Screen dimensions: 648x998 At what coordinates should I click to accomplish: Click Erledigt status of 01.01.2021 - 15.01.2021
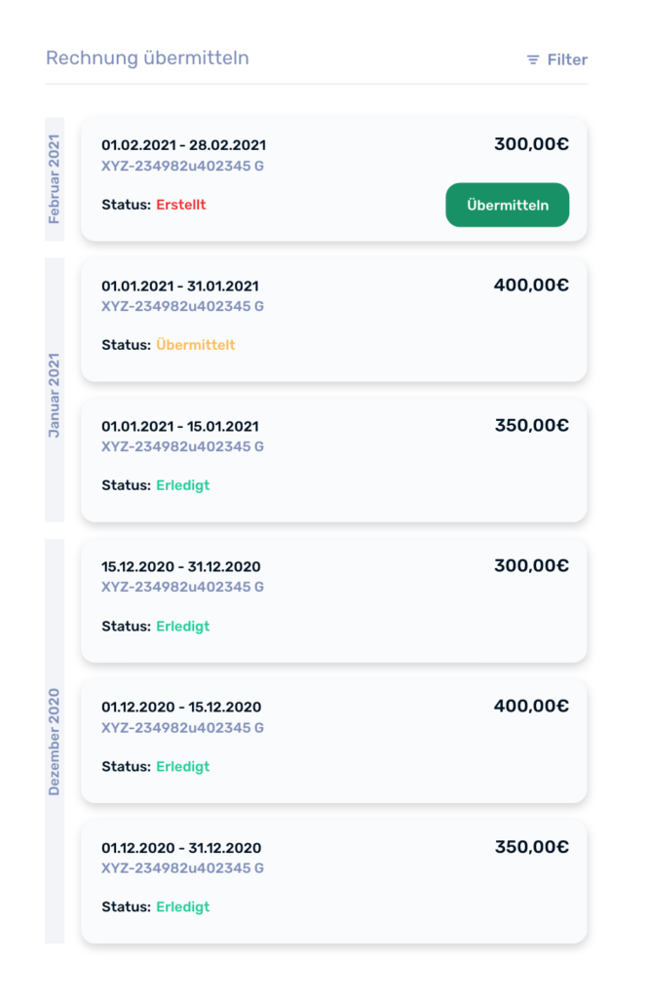pos(183,485)
